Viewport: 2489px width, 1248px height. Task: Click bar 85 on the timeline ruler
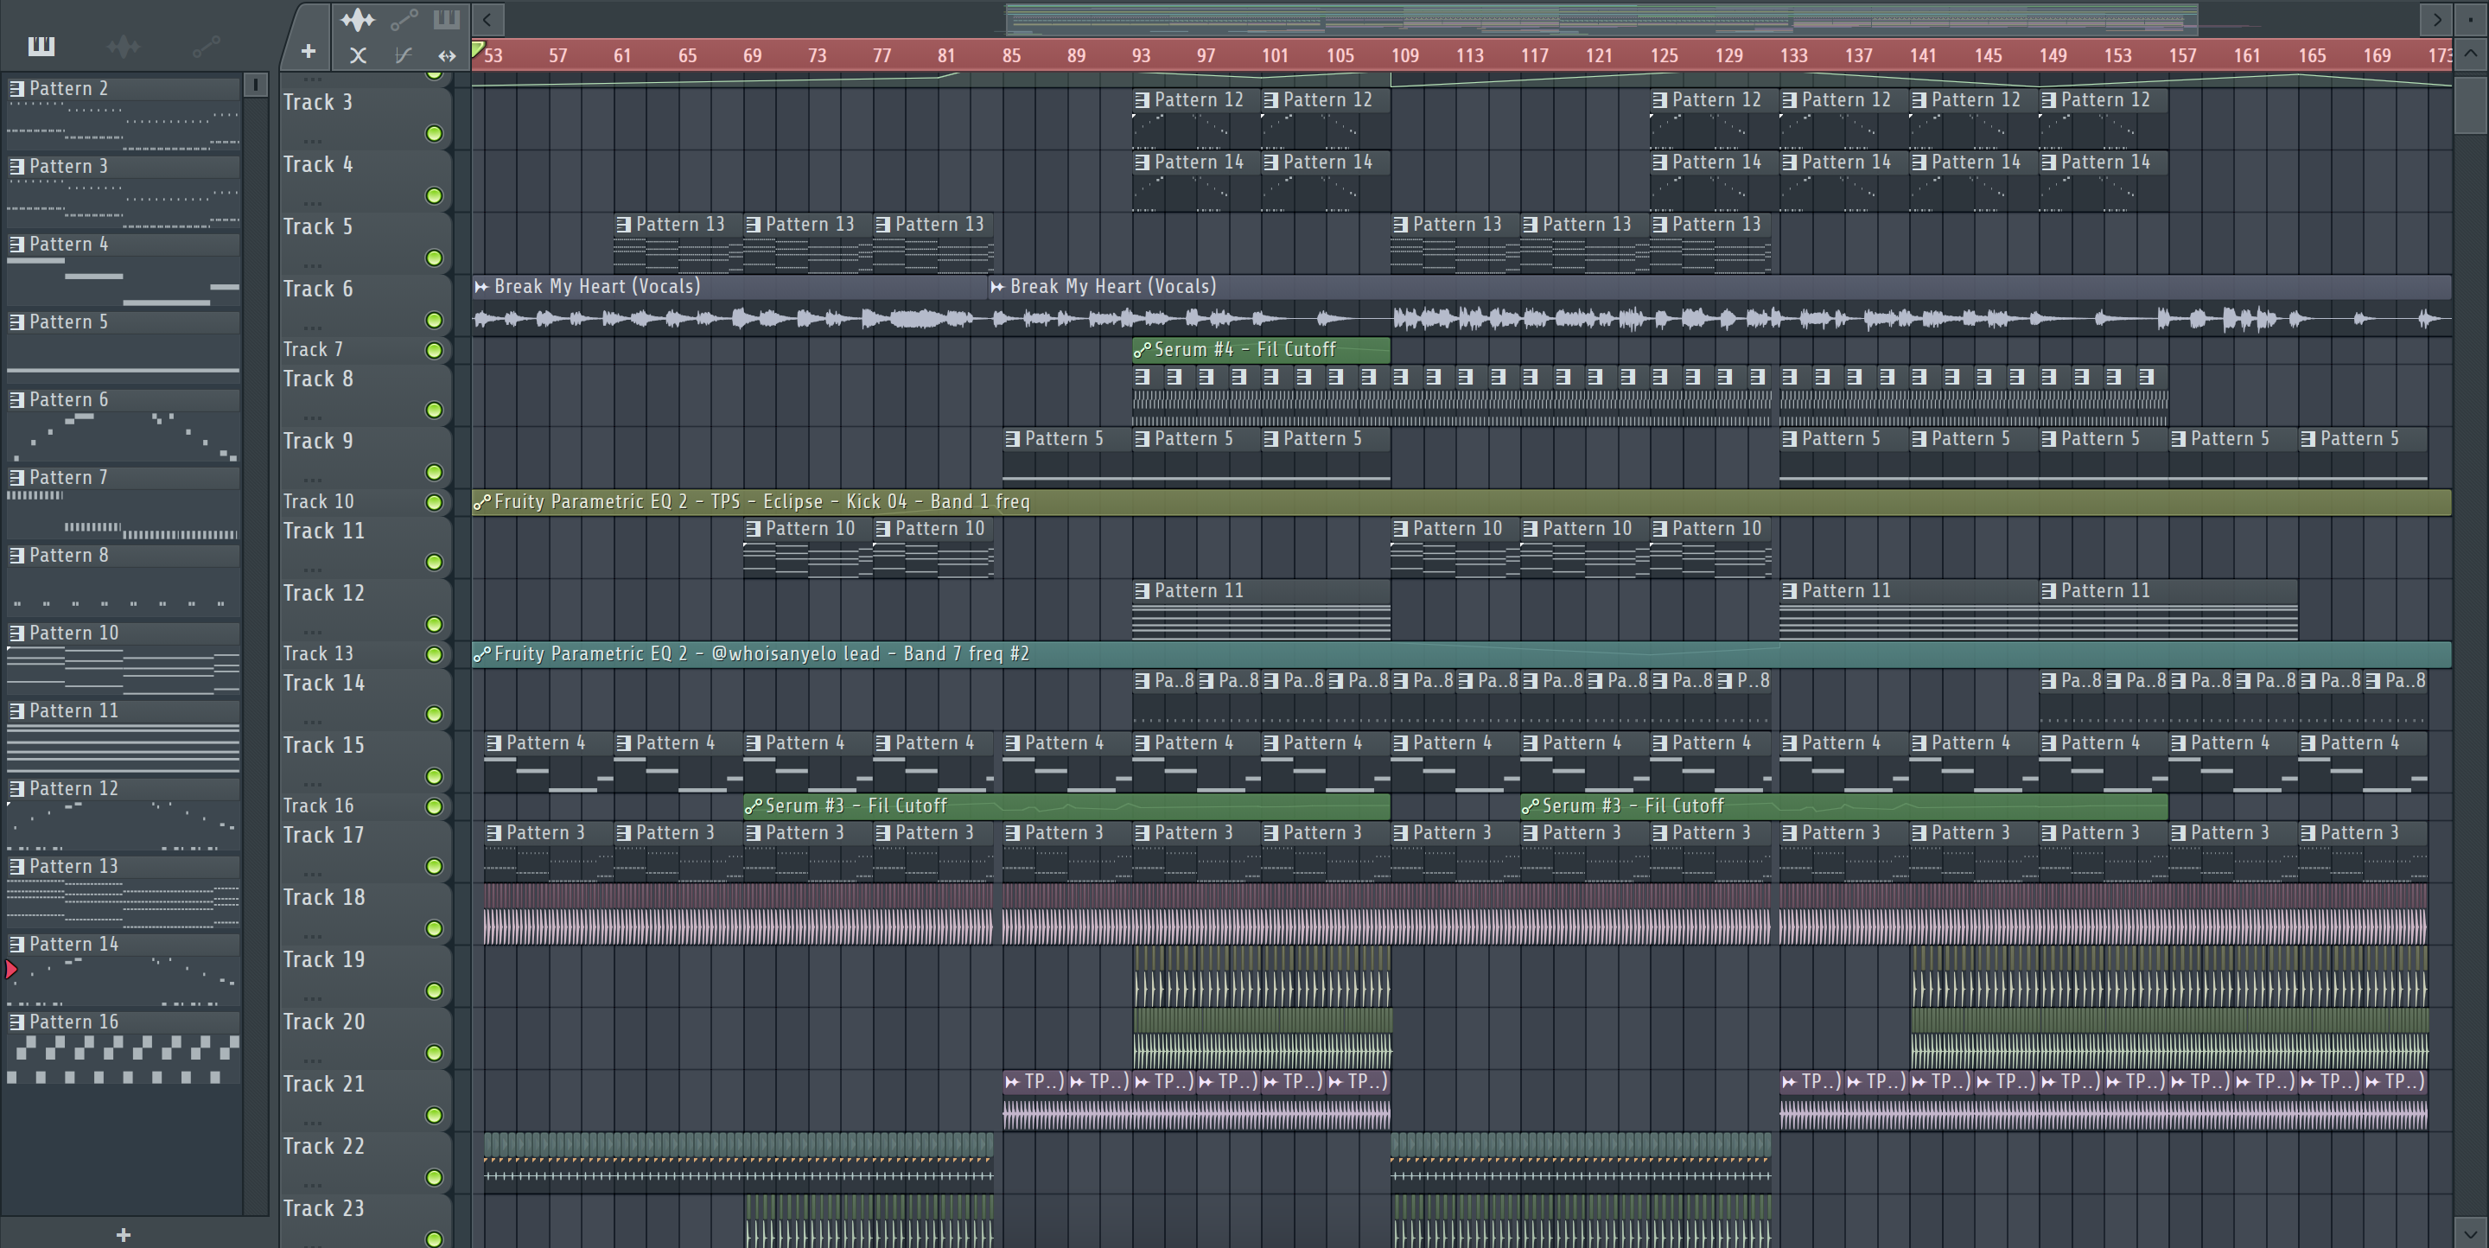coord(1012,55)
